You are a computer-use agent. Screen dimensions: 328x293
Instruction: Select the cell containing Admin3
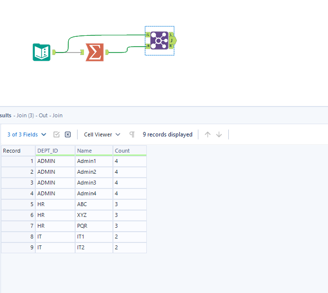[x=94, y=183]
